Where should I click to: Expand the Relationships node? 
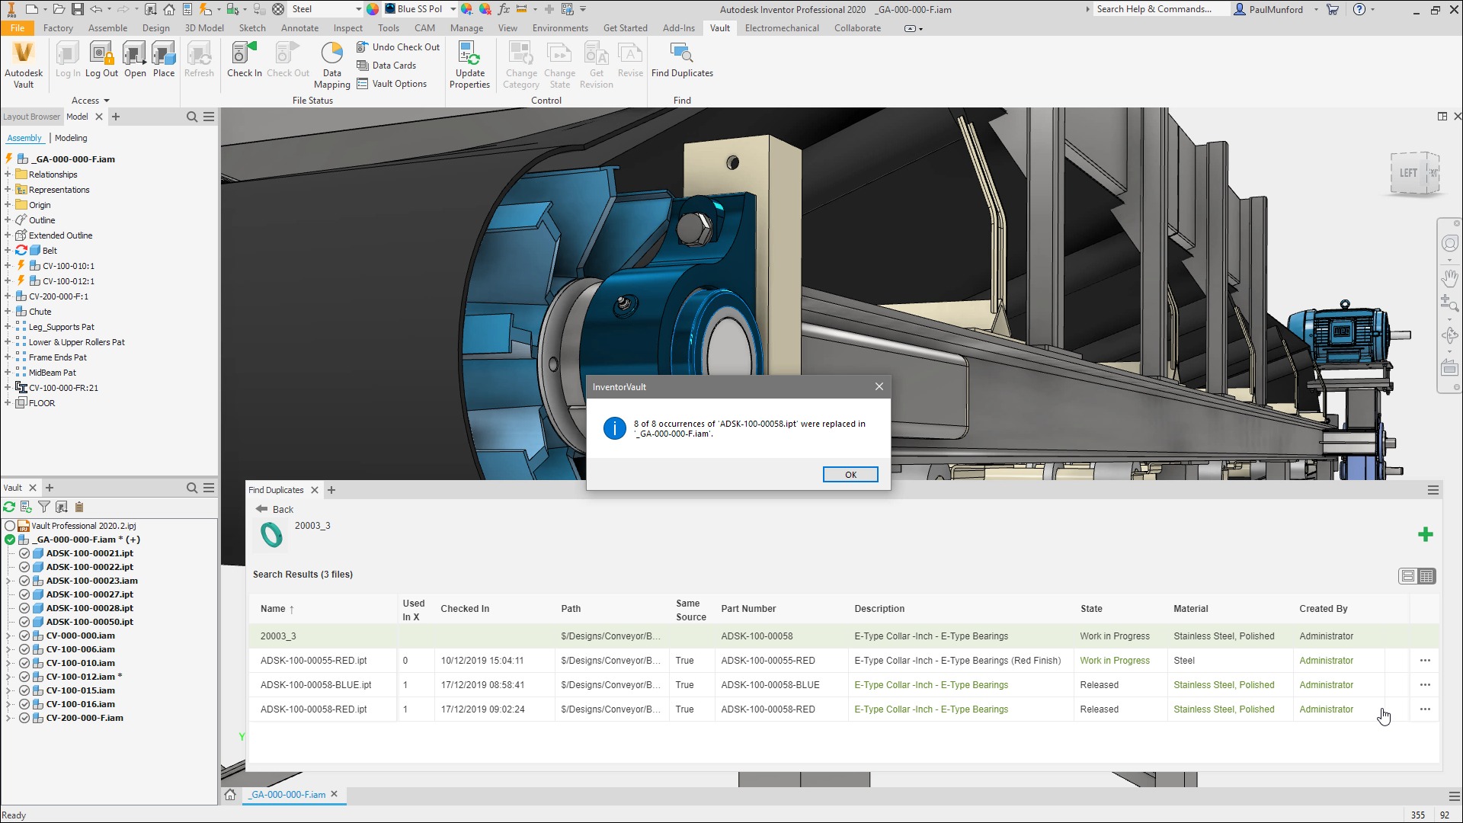click(8, 175)
